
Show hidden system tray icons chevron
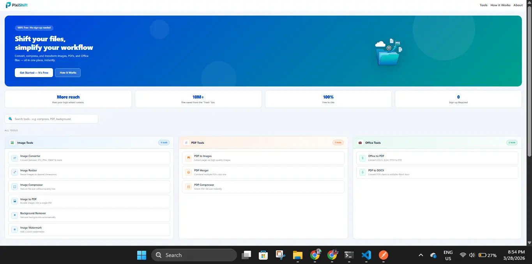pyautogui.click(x=421, y=255)
